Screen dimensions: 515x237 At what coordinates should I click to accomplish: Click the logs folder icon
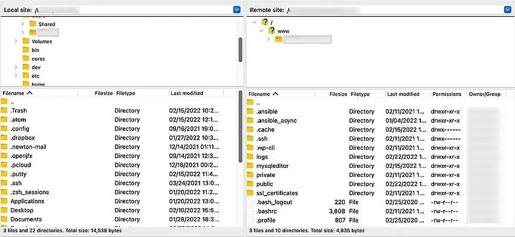[x=250, y=156]
